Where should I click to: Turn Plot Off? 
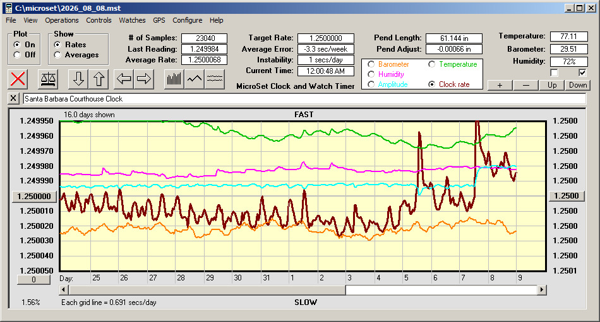pyautogui.click(x=17, y=55)
